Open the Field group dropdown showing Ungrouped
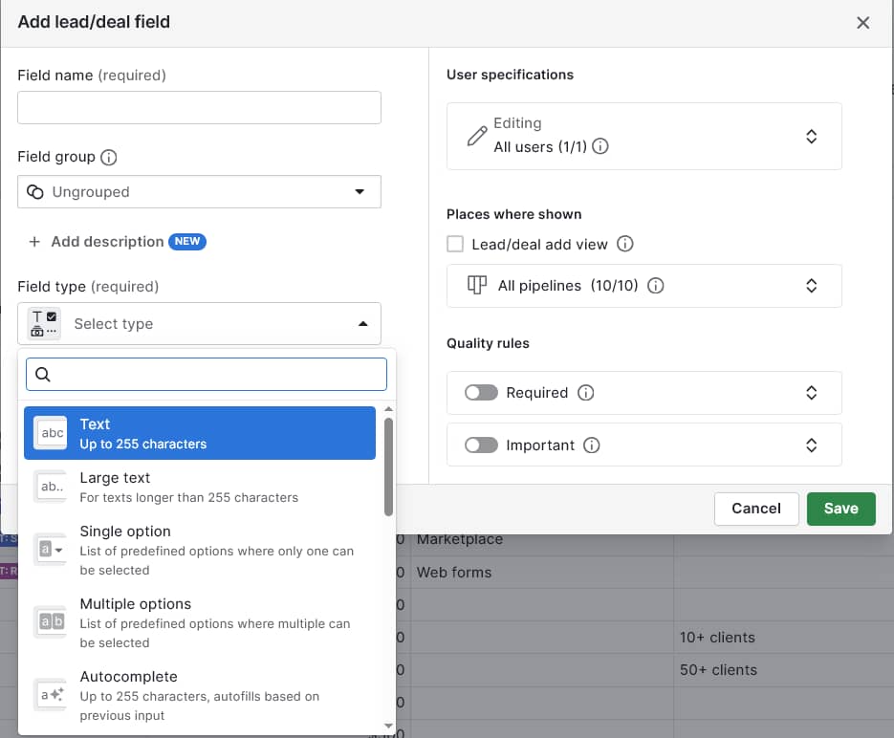Viewport: 894px width, 738px height. coord(198,192)
